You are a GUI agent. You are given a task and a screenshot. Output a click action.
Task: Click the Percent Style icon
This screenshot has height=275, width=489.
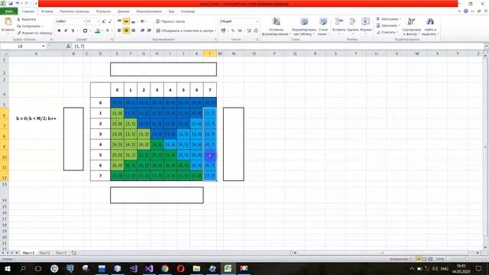click(x=232, y=31)
